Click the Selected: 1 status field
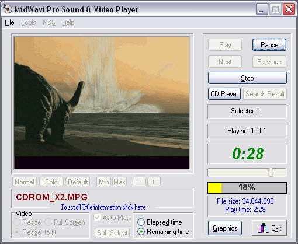The image size is (298, 244). [247, 111]
